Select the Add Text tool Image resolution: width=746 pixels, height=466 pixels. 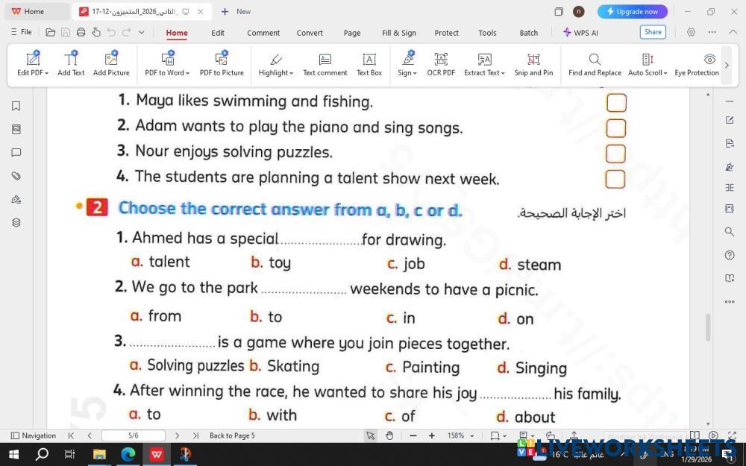[x=71, y=64]
